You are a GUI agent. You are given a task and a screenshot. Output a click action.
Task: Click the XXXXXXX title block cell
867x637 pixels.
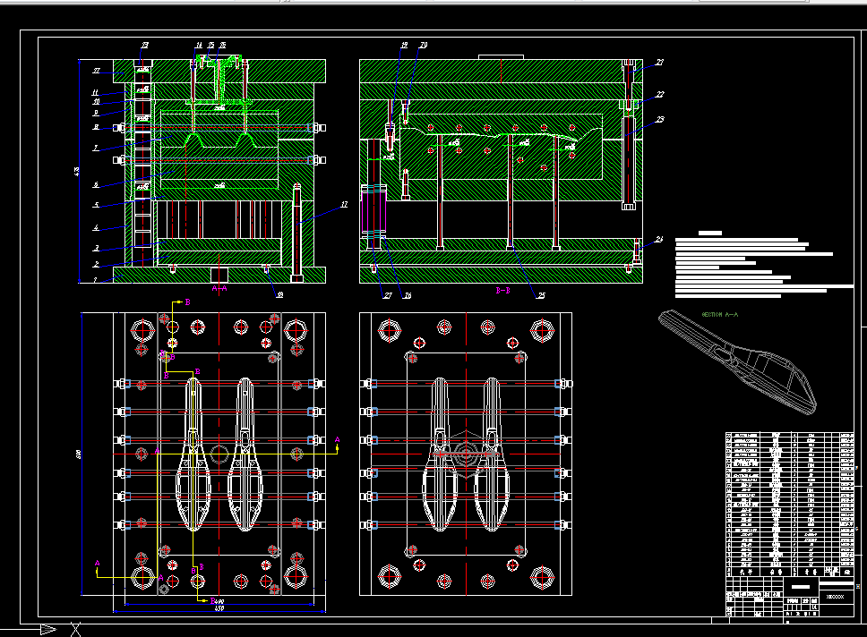pyautogui.click(x=836, y=598)
